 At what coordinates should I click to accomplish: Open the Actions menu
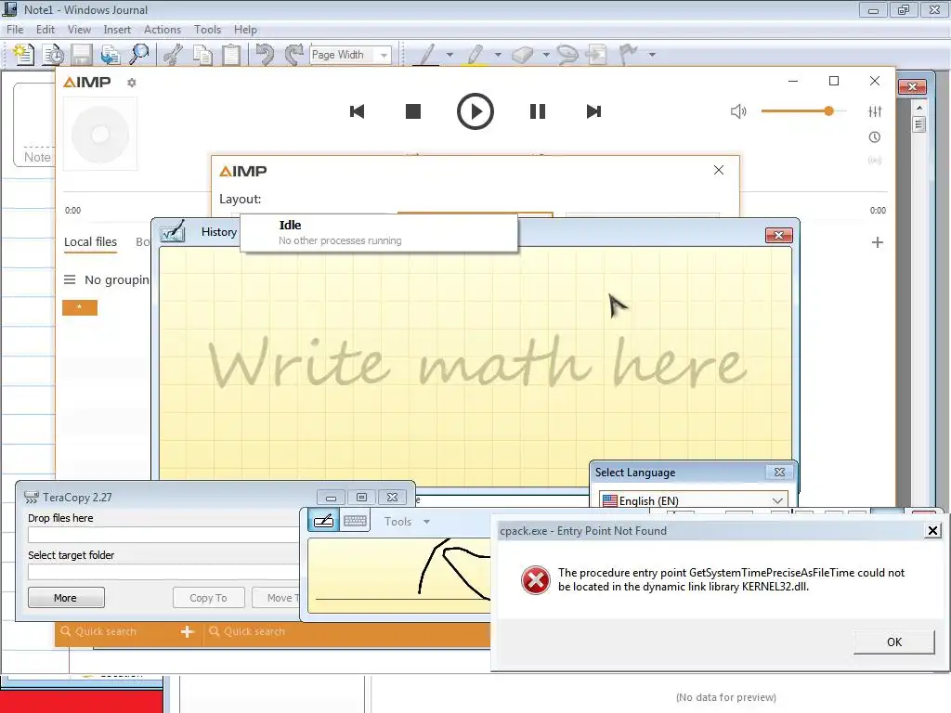click(x=162, y=29)
